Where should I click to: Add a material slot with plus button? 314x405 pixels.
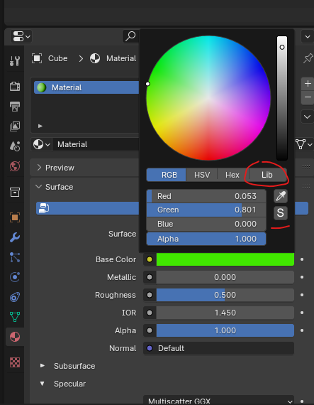click(308, 84)
